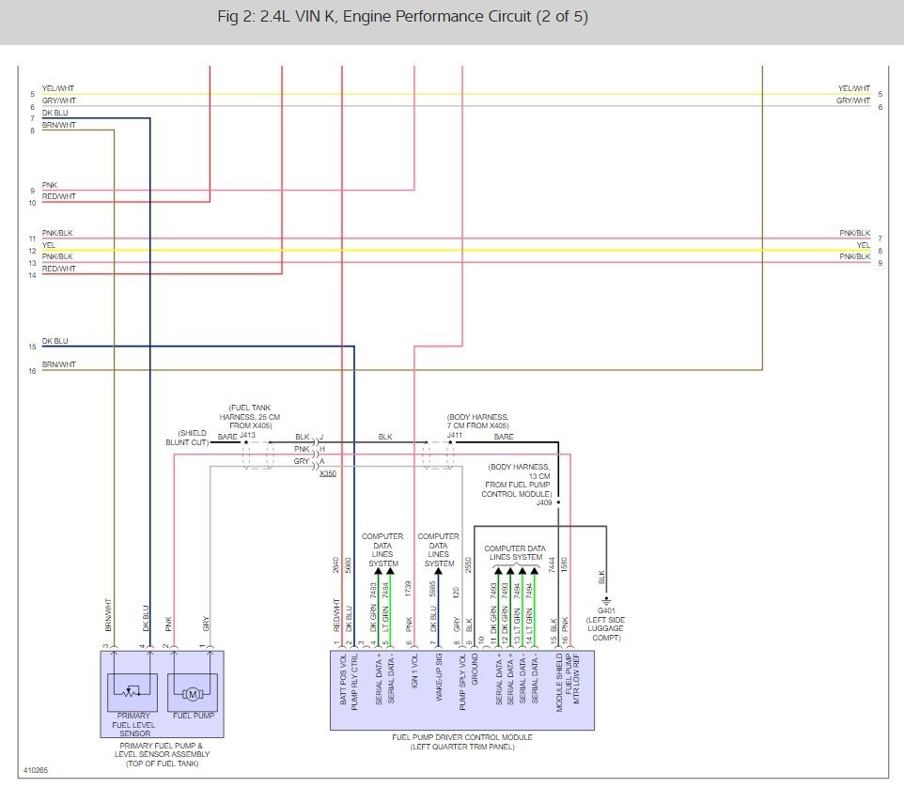Click the 'PNK/BLK' label at left row 11
This screenshot has width=904, height=787.
[57, 233]
